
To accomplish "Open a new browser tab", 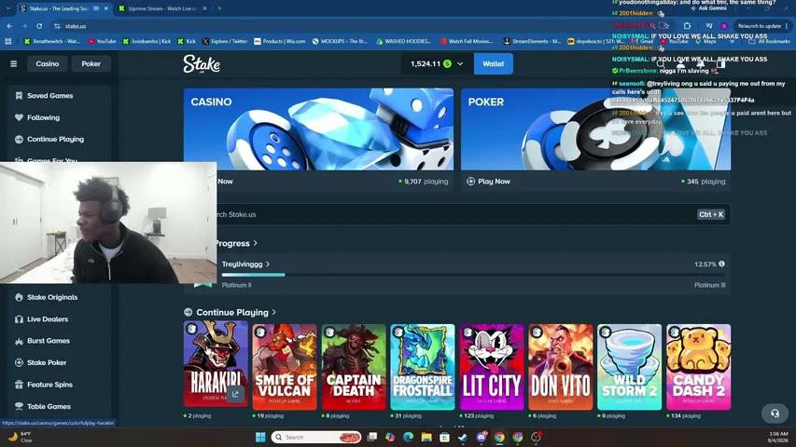I will [220, 8].
